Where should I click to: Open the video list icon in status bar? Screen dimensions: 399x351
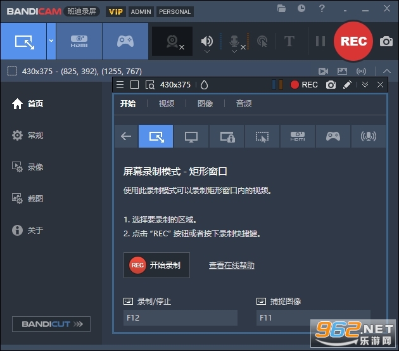323,71
